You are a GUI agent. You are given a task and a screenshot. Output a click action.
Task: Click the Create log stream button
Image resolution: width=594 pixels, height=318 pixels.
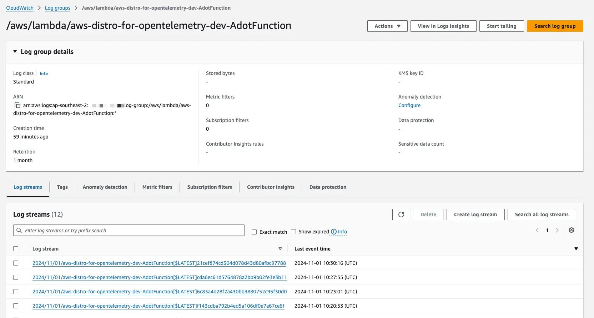tap(475, 214)
